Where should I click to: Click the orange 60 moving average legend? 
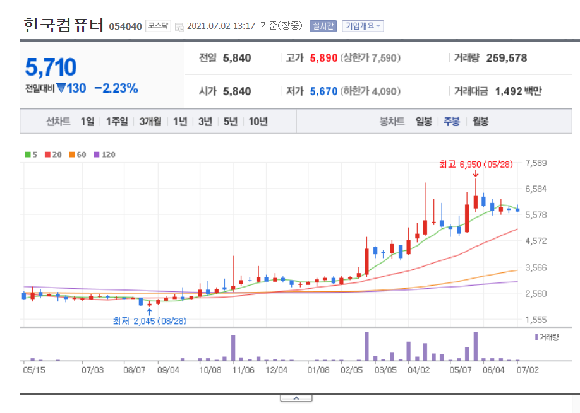click(78, 154)
